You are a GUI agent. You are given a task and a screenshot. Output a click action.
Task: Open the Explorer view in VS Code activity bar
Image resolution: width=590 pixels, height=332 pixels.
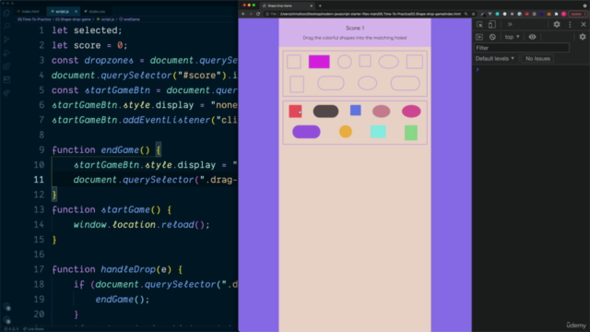6,13
